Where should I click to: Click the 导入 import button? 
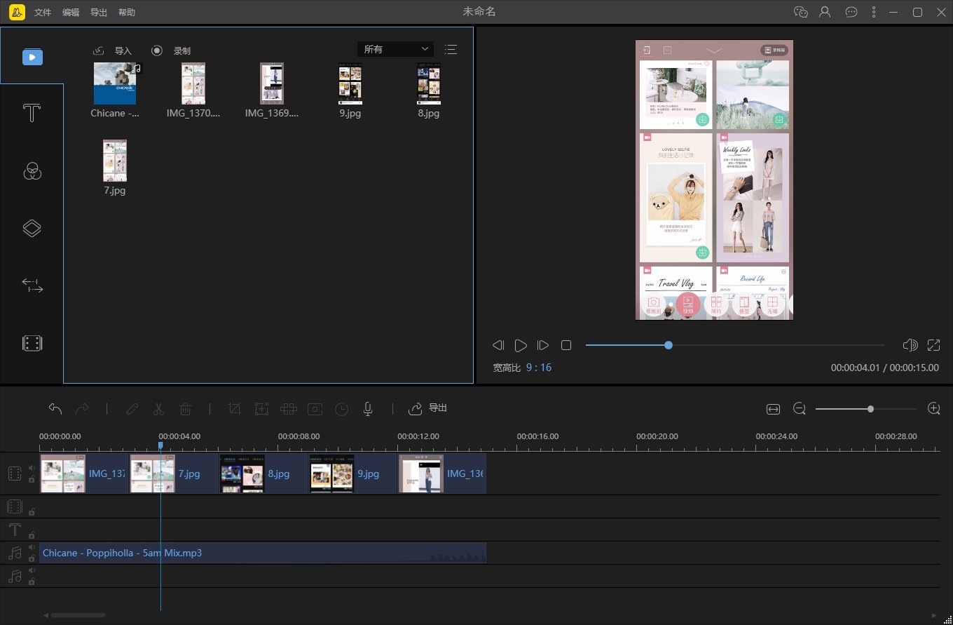coord(114,51)
